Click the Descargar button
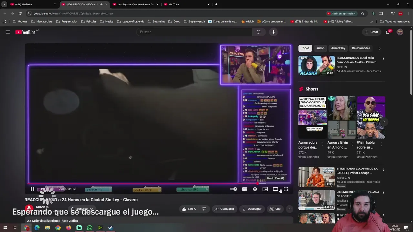This screenshot has height=232, width=413. point(252,209)
